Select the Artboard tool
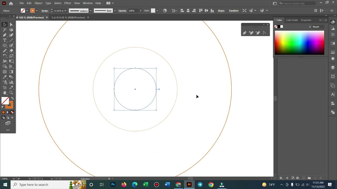Screen dimensions: 337x189 point(5,87)
